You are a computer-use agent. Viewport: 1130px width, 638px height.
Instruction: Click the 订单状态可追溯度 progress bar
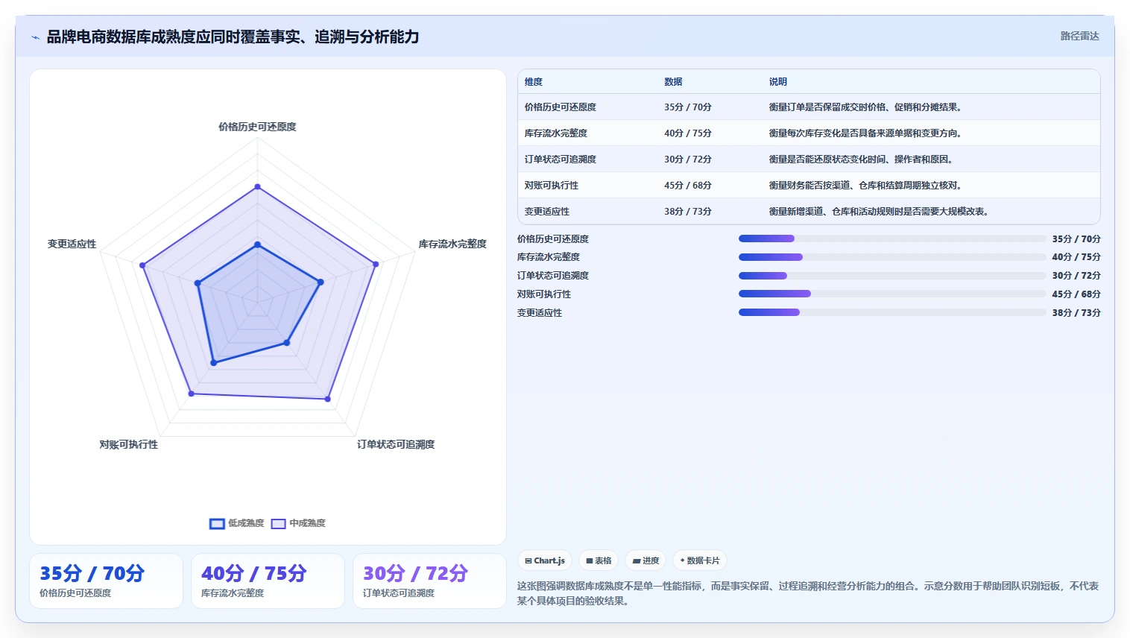click(x=892, y=276)
